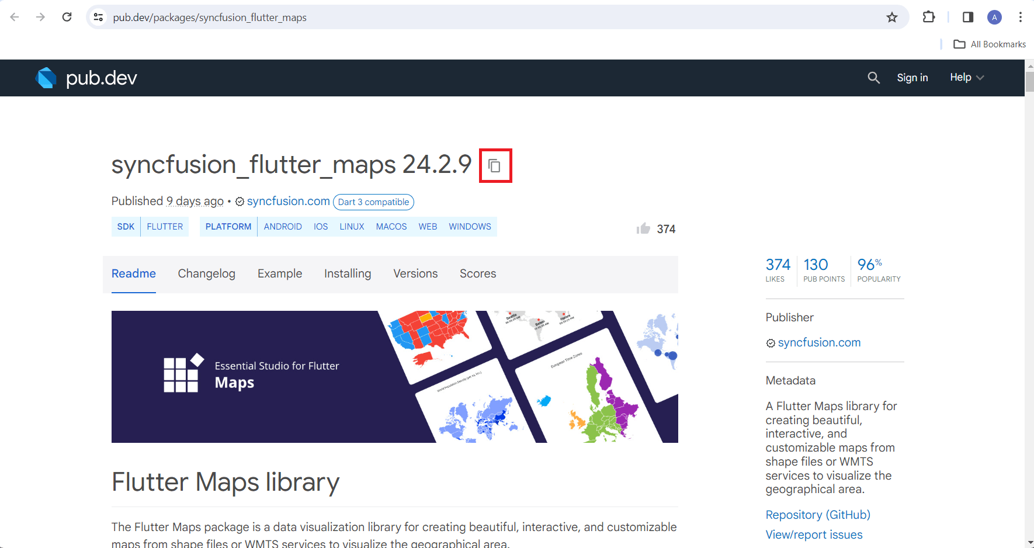
Task: Expand the Help dropdown menu
Action: click(967, 77)
